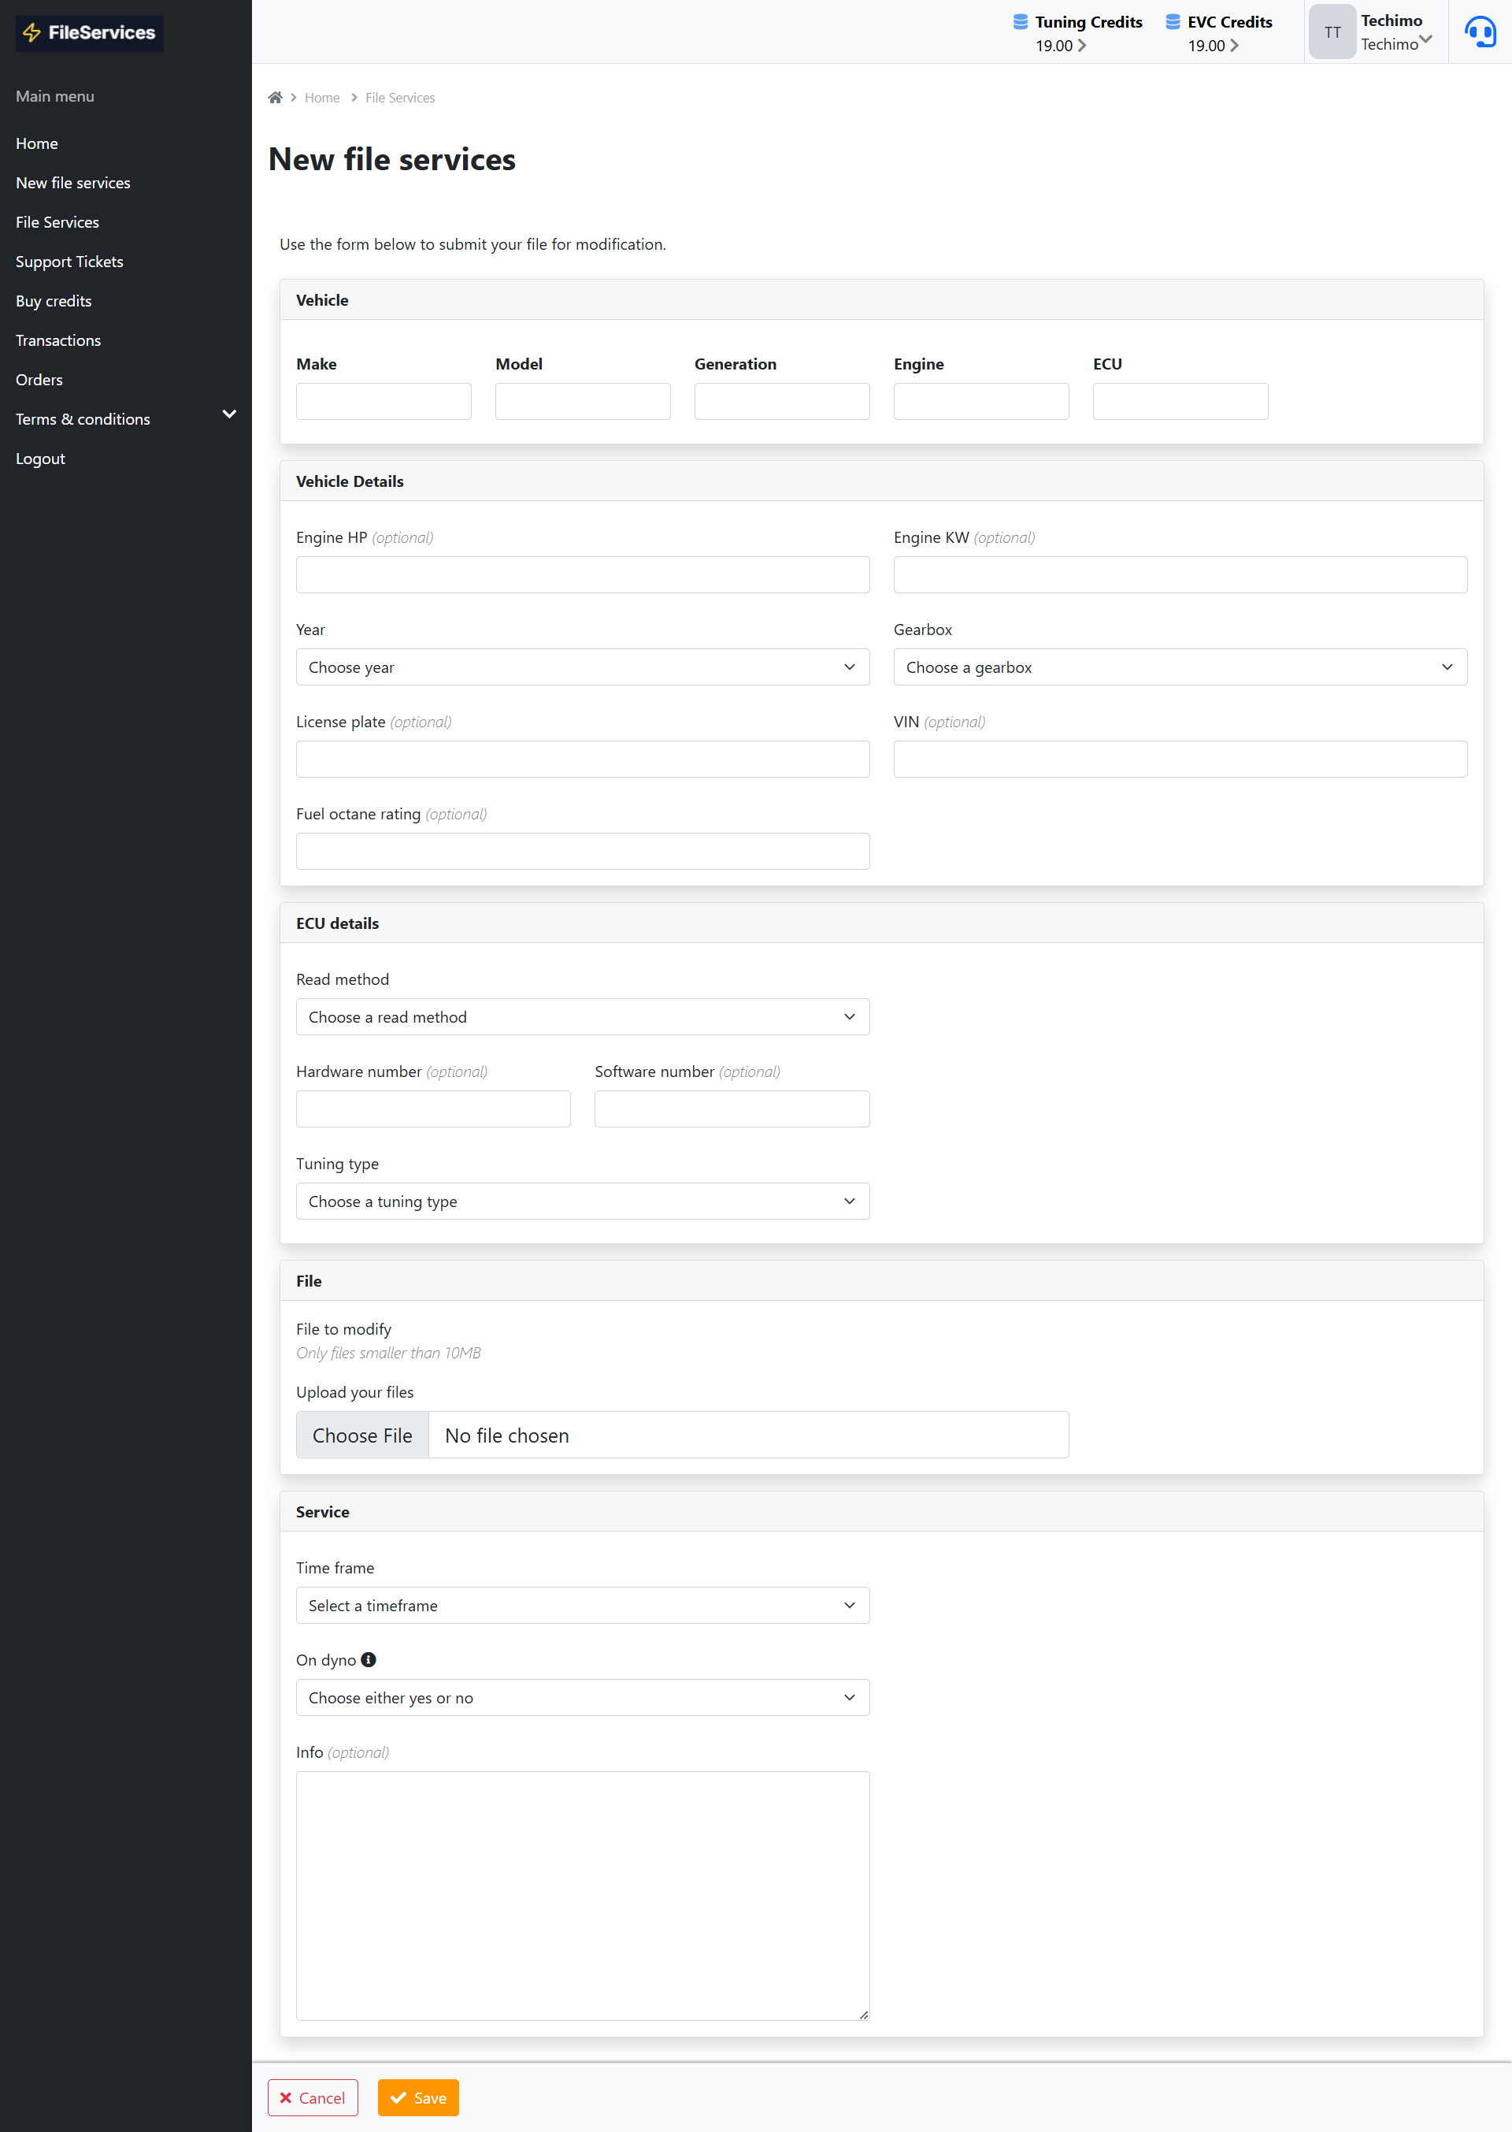Open the Choose year dropdown
Image resolution: width=1512 pixels, height=2132 pixels.
[583, 667]
